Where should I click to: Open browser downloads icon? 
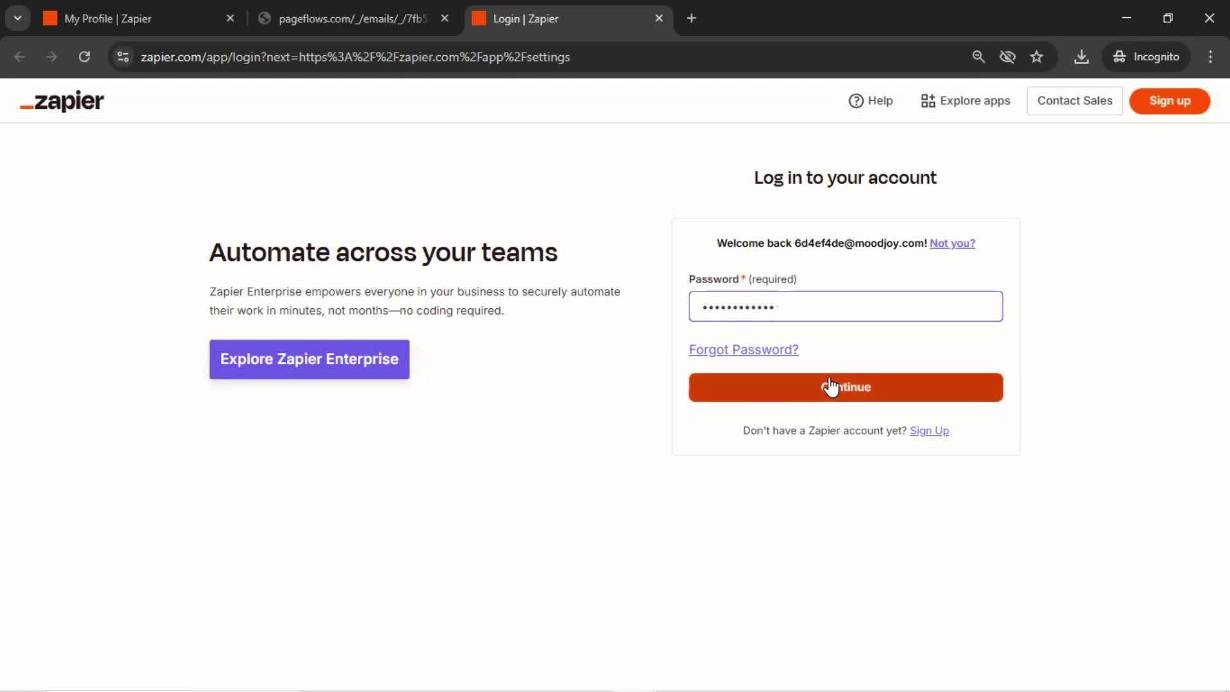(x=1081, y=57)
